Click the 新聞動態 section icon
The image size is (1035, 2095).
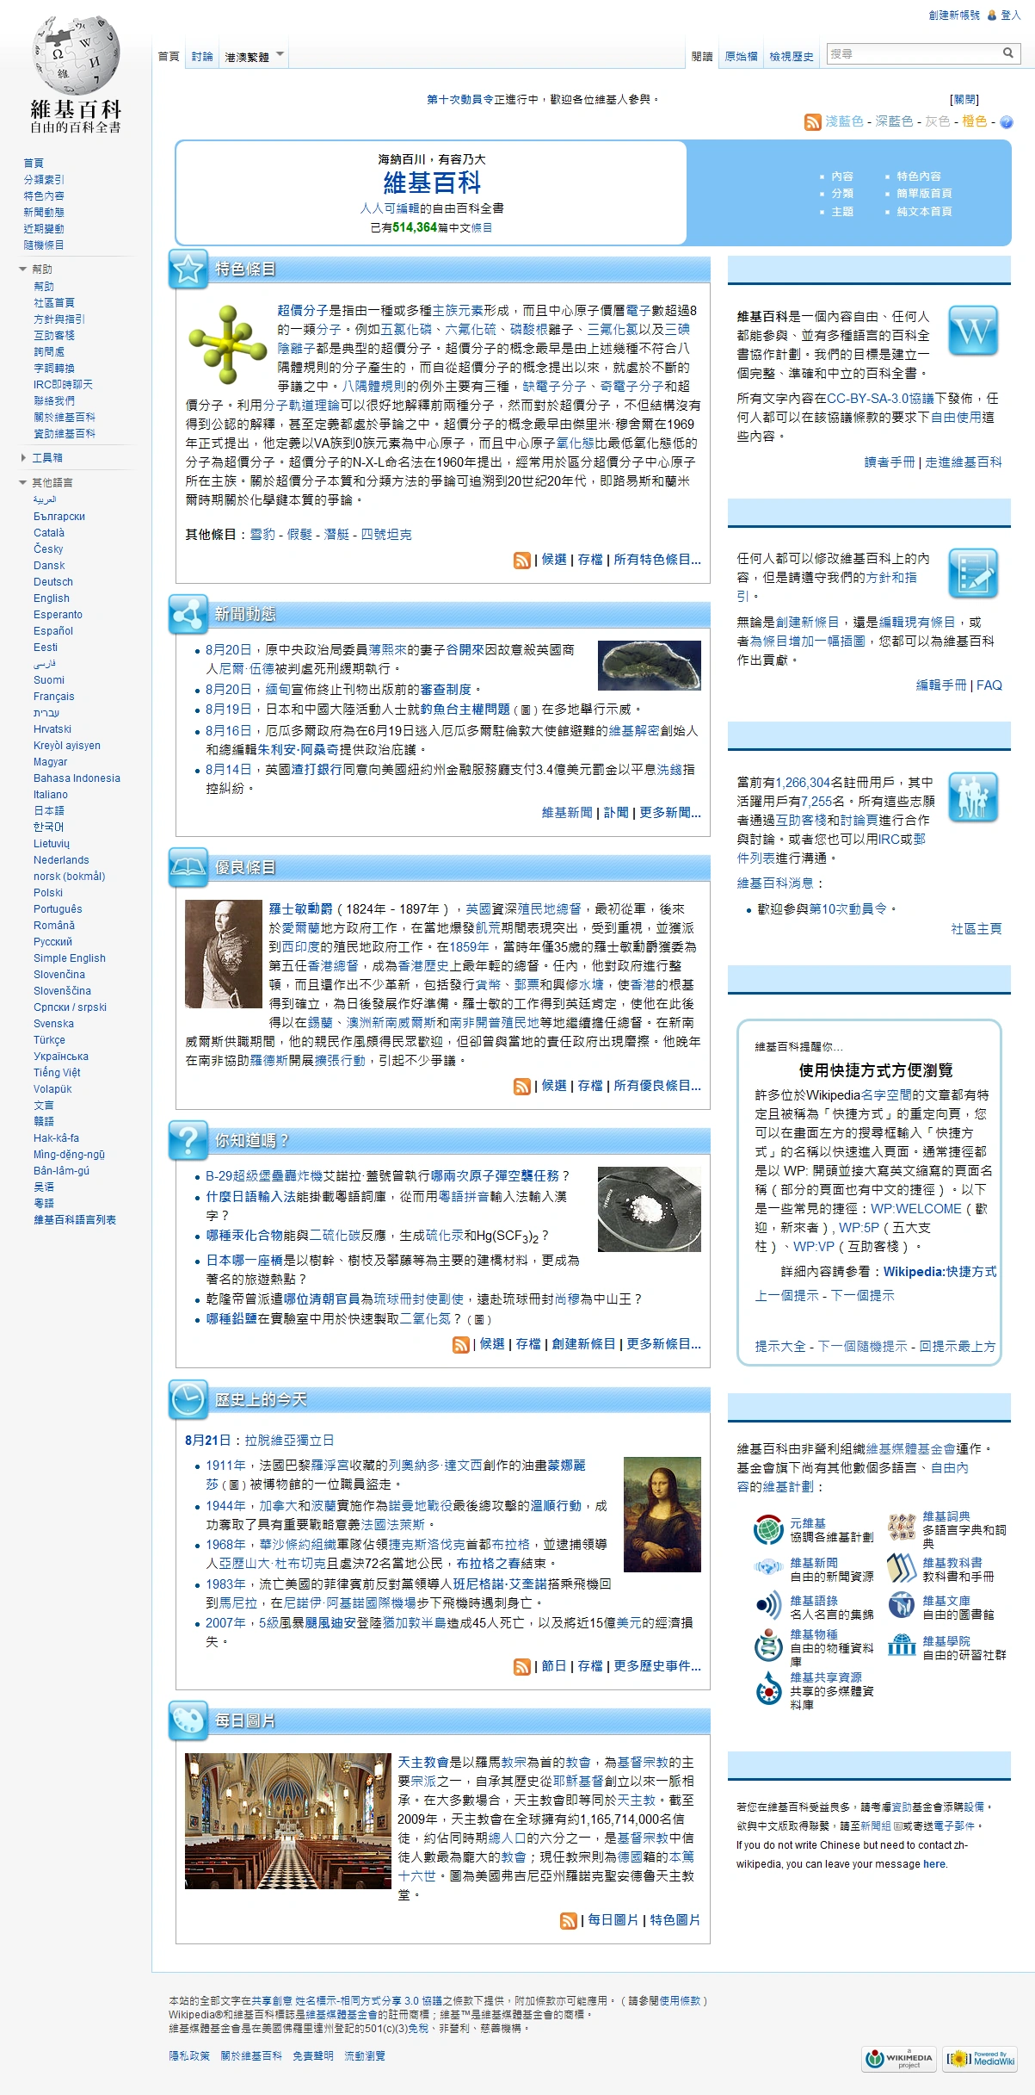click(188, 614)
